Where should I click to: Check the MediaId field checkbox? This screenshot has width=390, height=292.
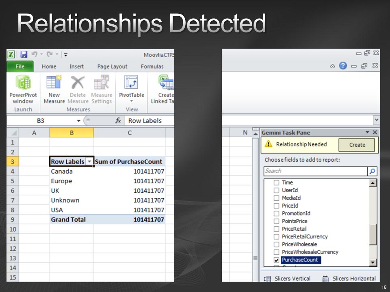(276, 198)
